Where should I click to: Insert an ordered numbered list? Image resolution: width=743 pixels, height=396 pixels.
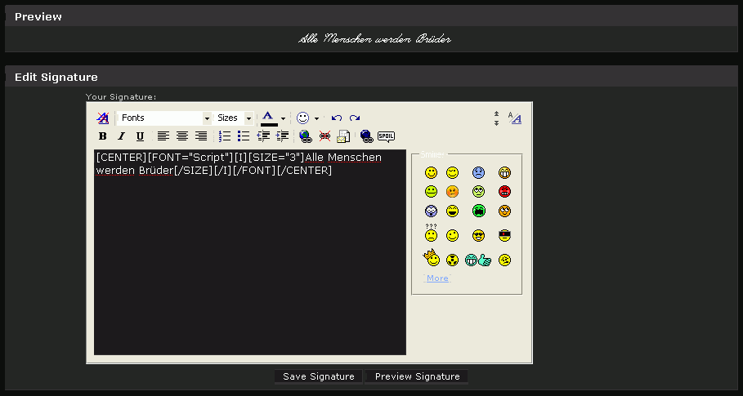tap(225, 136)
